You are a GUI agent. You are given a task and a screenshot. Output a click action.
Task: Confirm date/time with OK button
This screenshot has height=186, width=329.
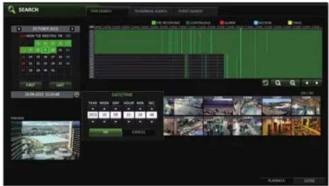point(106,132)
